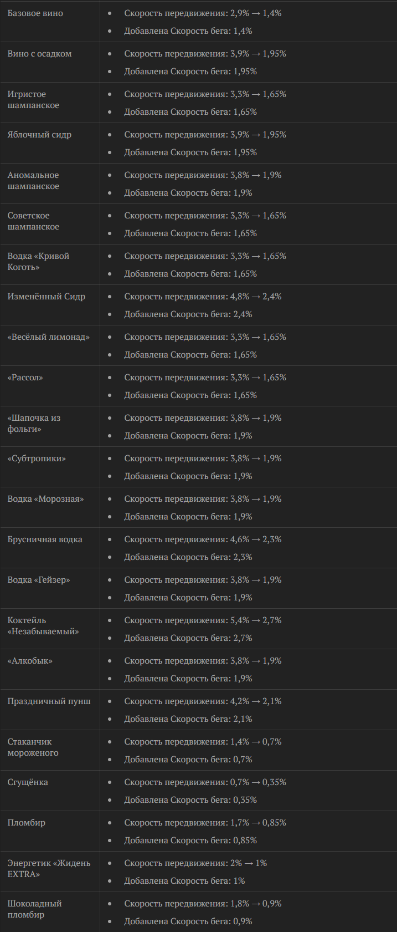397x932 pixels.
Task: Select the Водка «Кривой Коготь» name
Action: click(38, 262)
